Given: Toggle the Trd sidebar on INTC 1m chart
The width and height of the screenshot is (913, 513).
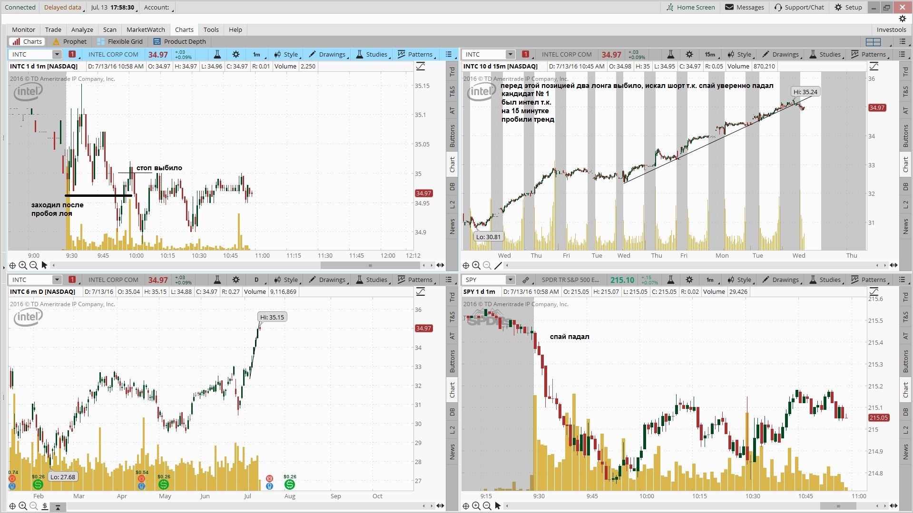Looking at the screenshot, I should click(452, 72).
